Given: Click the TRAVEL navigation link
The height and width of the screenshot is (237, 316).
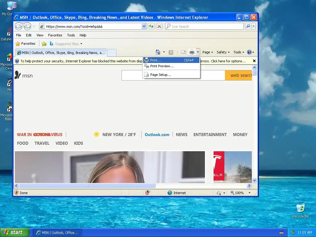Looking at the screenshot, I should 42,143.
